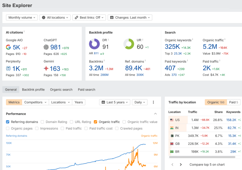
Task: Expand the All locations dropdown
Action: tap(55, 17)
